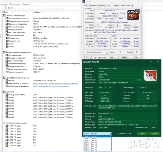Click the Save button in AIDA64 CPUID

pos(142,134)
